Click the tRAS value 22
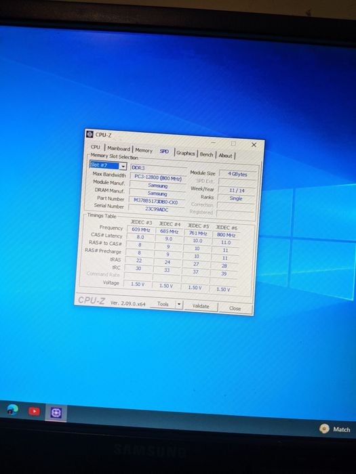Viewport: 356px width, 474px height. point(139,261)
